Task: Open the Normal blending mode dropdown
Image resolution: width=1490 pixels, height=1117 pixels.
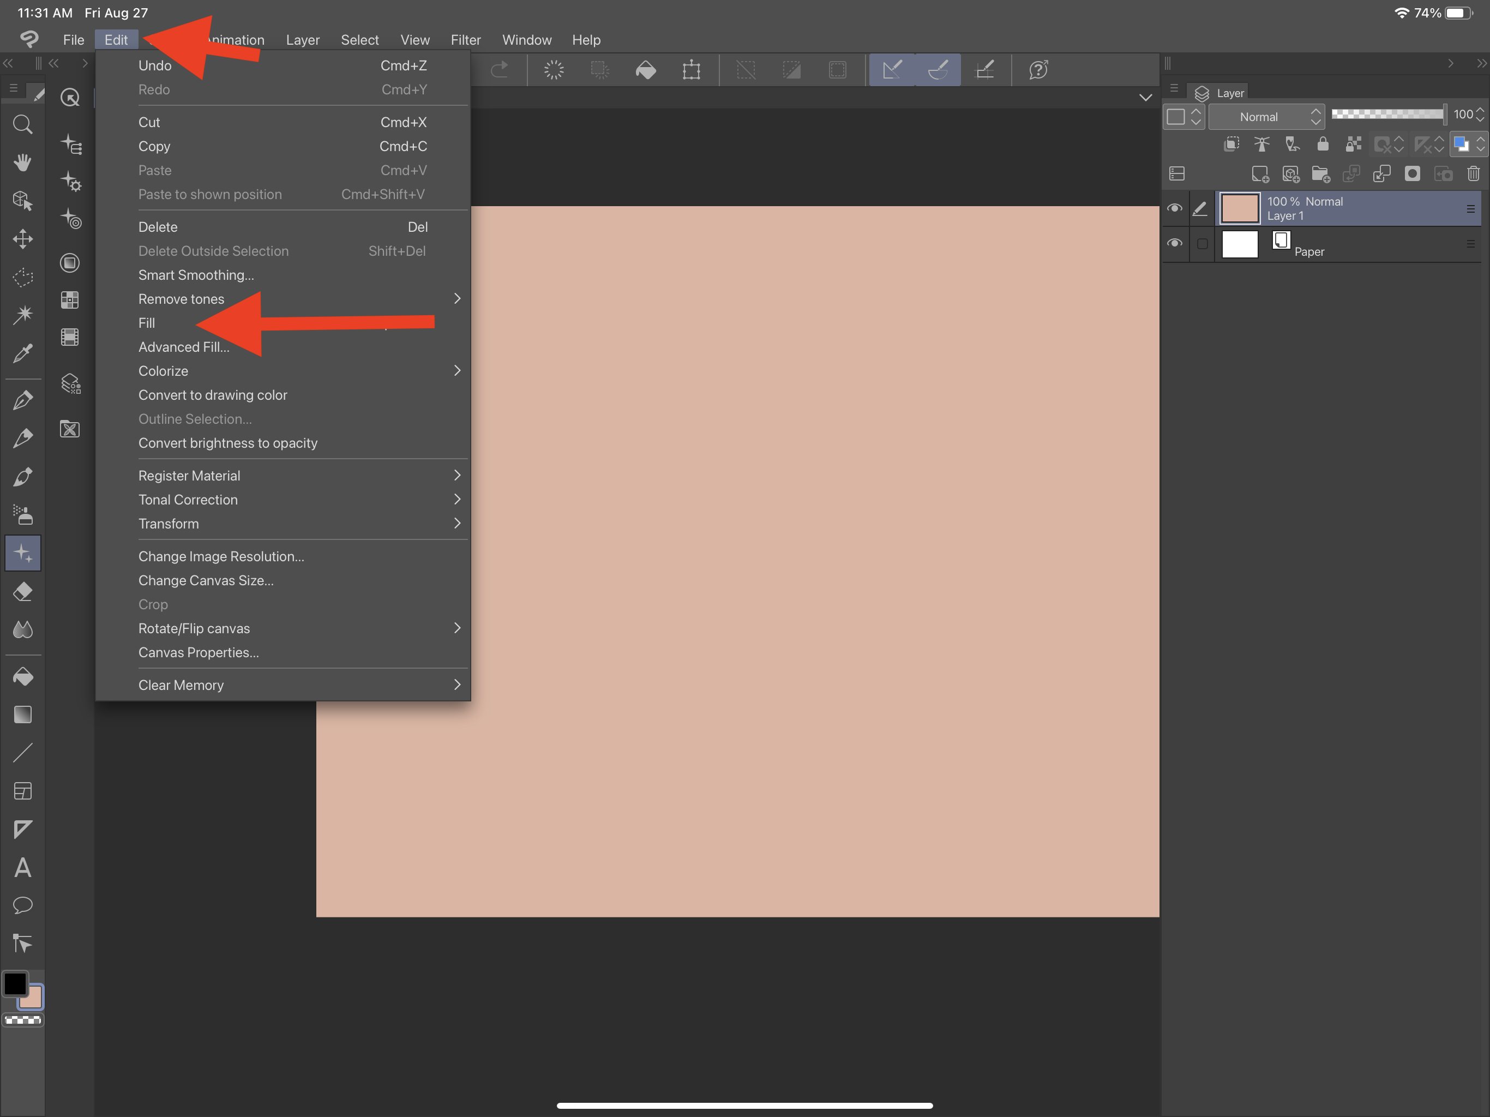Action: click(x=1266, y=117)
